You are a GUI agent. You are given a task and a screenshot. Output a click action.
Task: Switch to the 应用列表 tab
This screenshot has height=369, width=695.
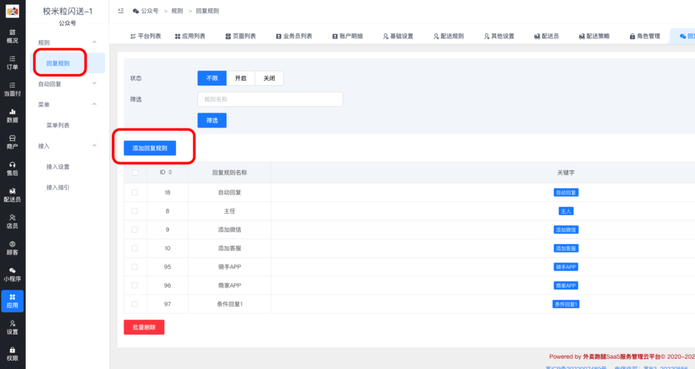(x=190, y=37)
